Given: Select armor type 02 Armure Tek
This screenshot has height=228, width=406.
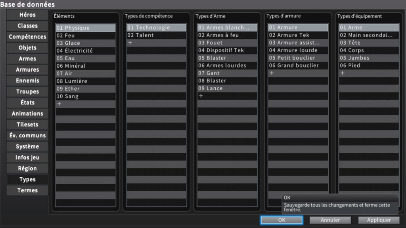Looking at the screenshot, I should pyautogui.click(x=298, y=35).
